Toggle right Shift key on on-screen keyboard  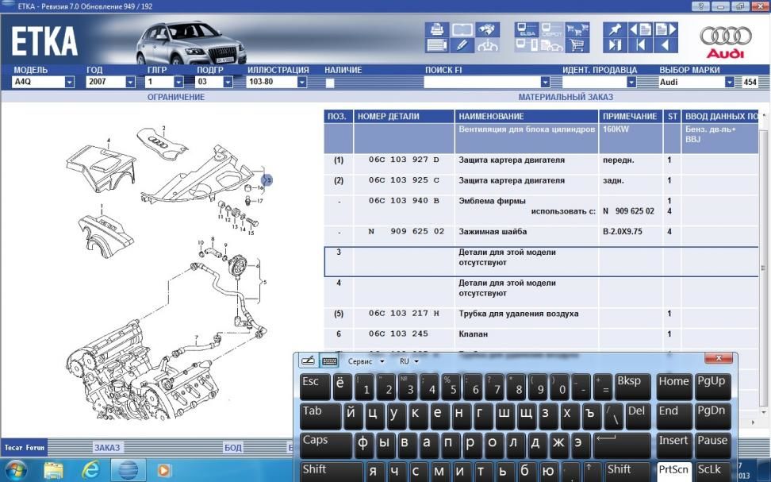(x=628, y=472)
